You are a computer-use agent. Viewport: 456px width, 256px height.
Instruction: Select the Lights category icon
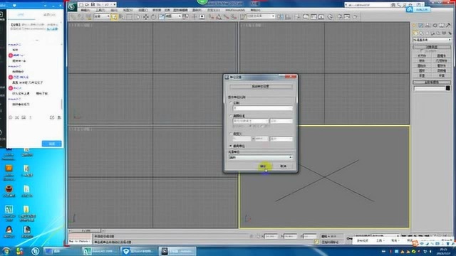pyautogui.click(x=427, y=33)
